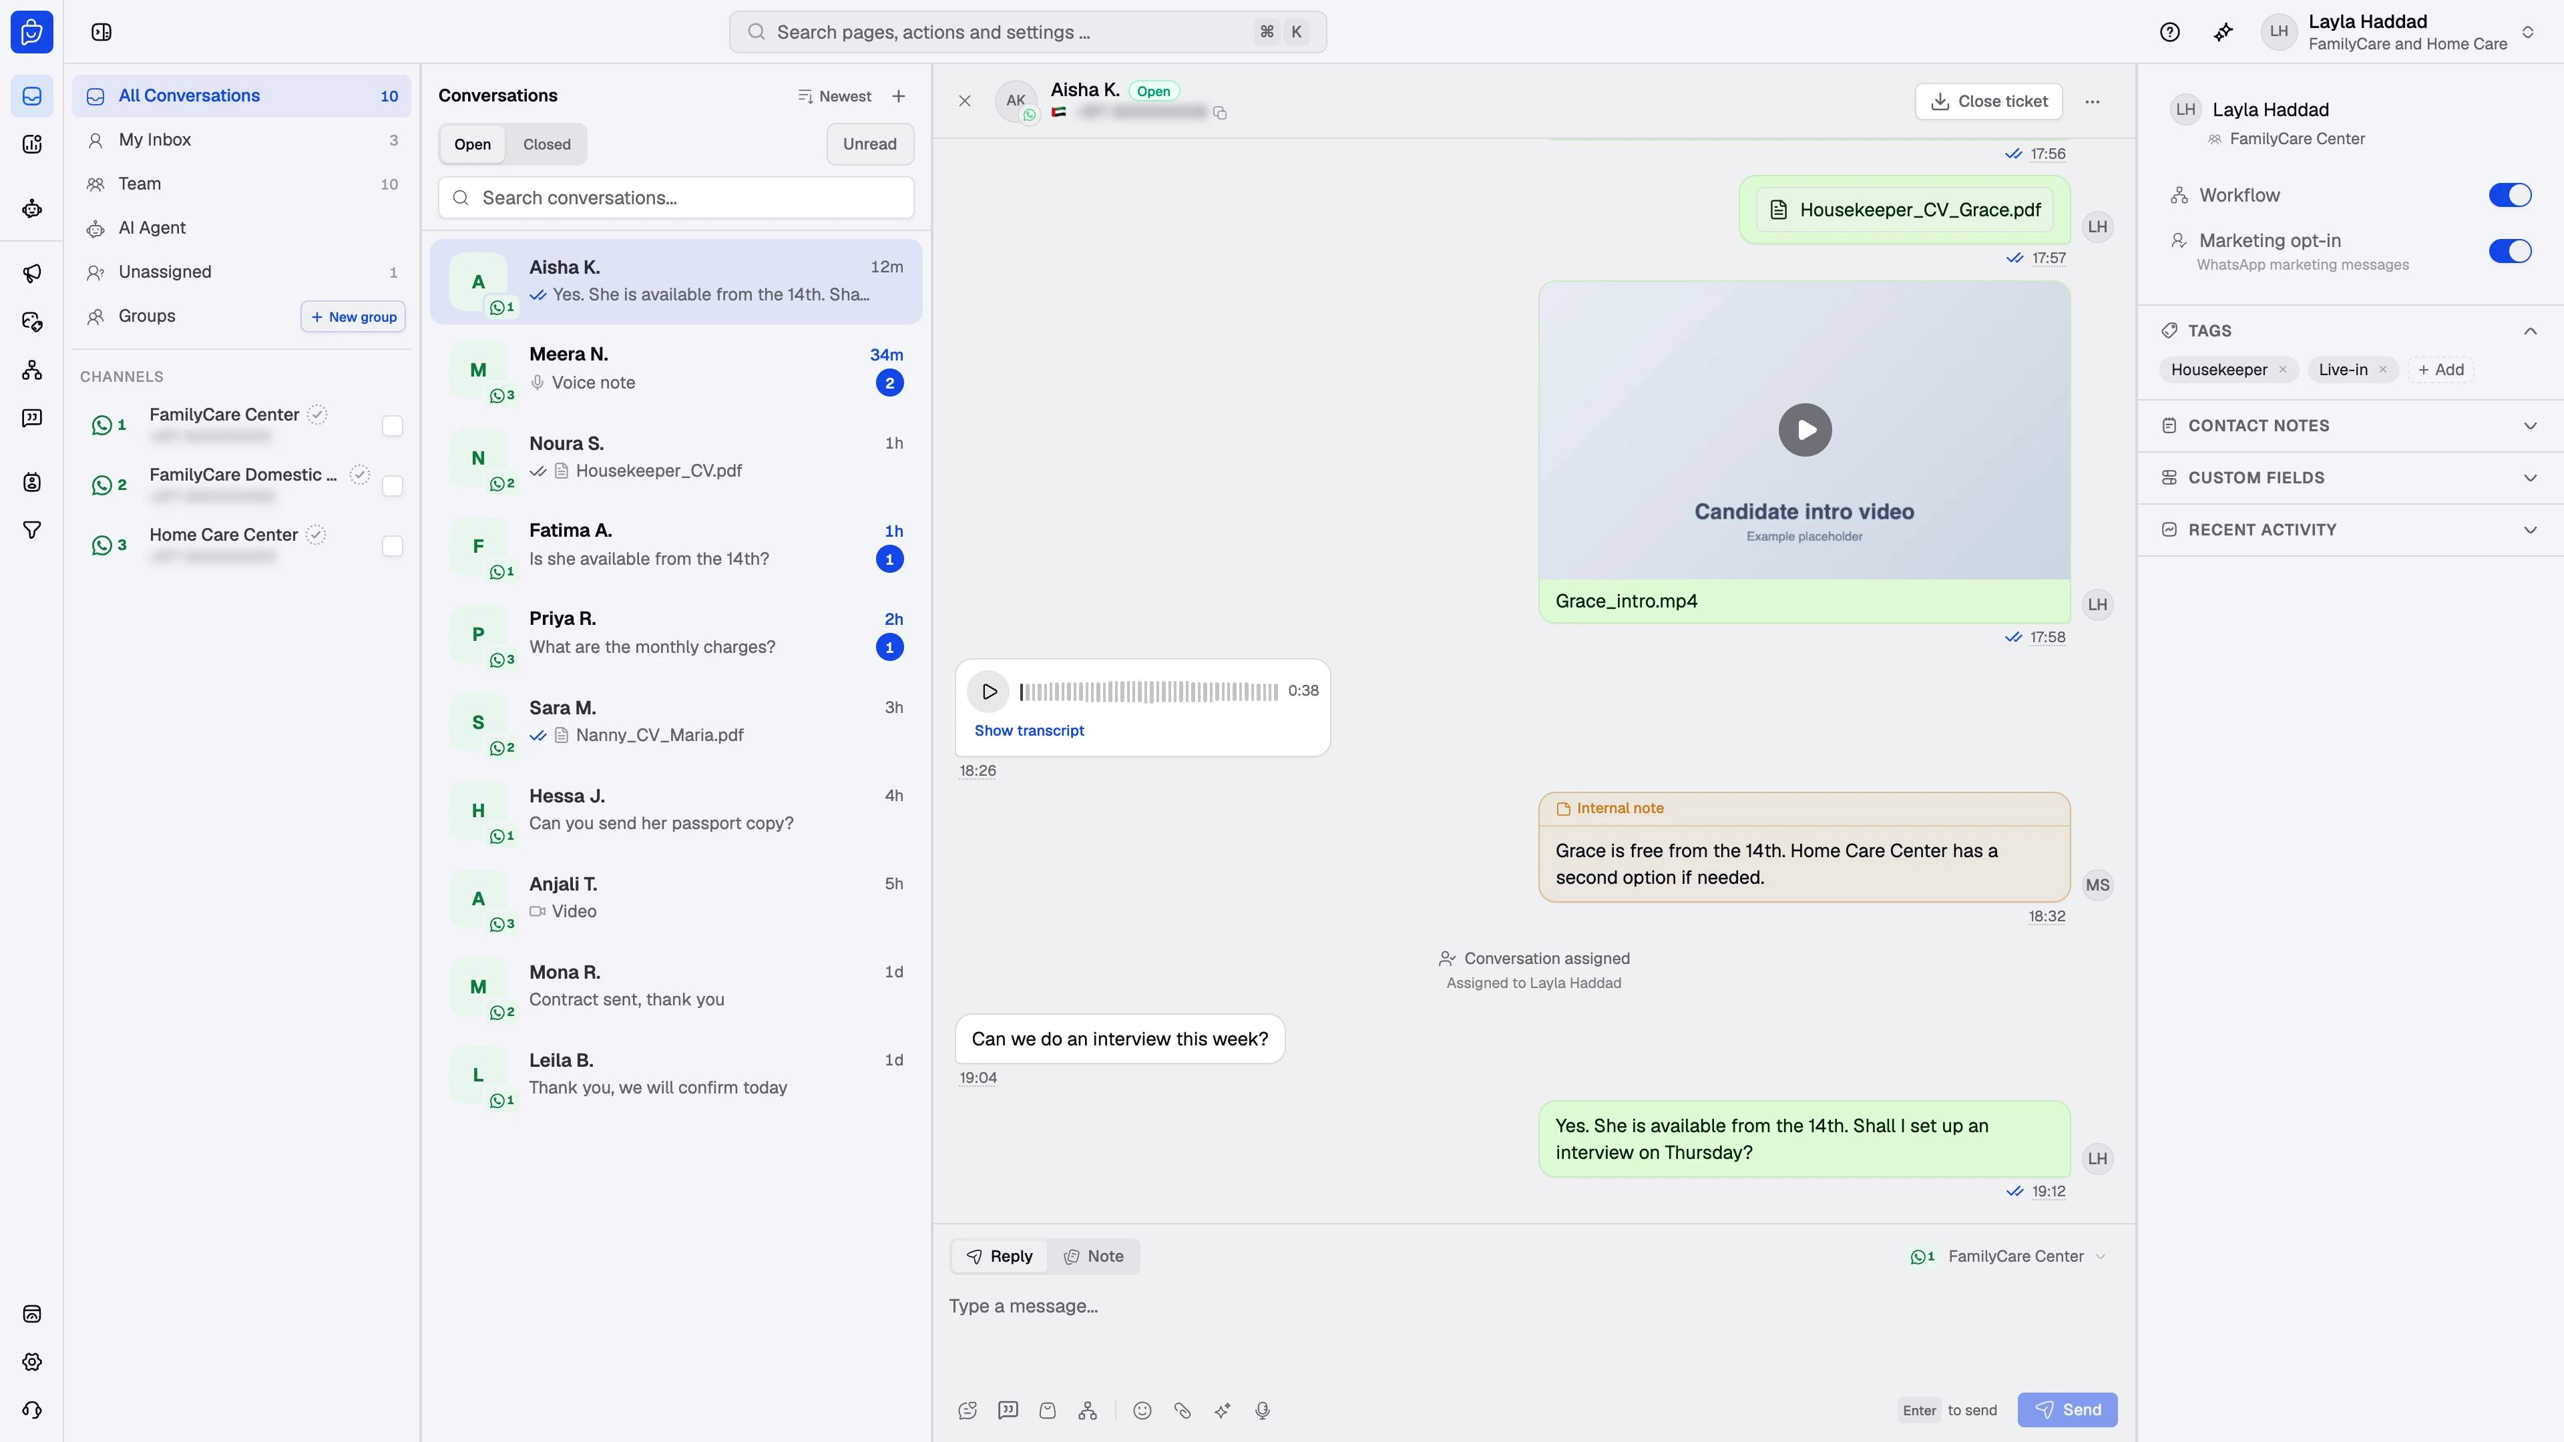Expand the Contact Notes section

click(2351, 426)
